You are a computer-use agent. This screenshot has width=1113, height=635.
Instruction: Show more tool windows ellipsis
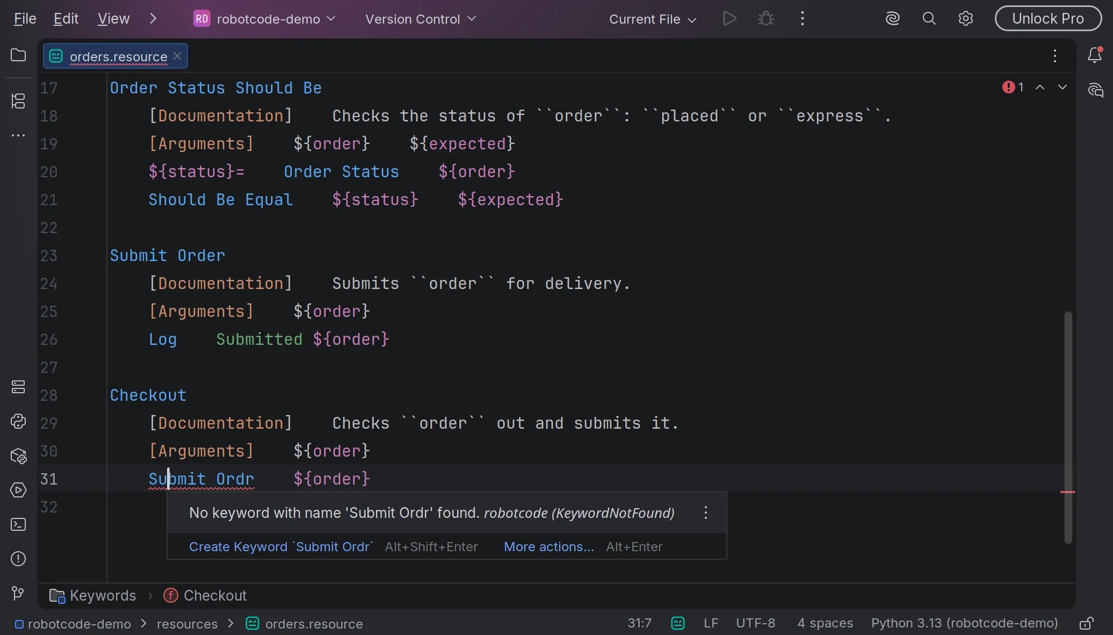click(x=18, y=135)
